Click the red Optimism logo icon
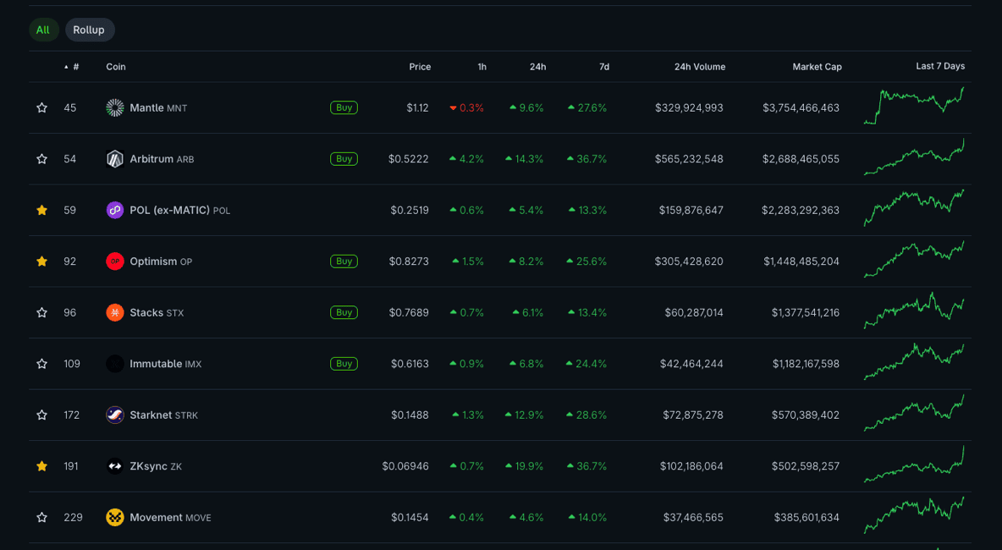The height and width of the screenshot is (550, 1002). (x=115, y=261)
